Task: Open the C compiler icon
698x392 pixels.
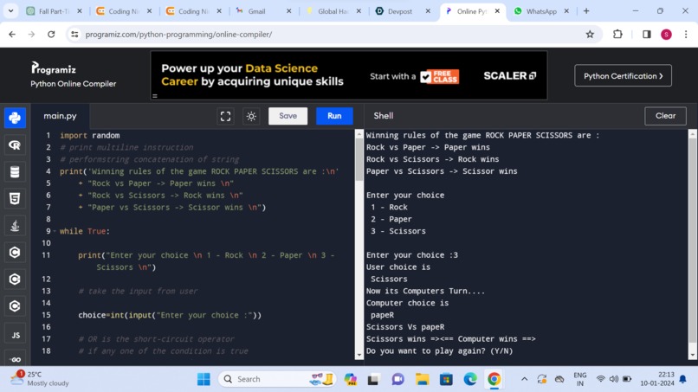Action: coord(15,253)
